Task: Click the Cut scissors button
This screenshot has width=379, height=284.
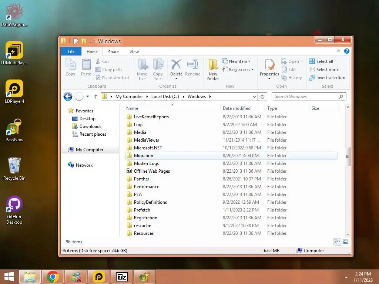Action: point(103,61)
